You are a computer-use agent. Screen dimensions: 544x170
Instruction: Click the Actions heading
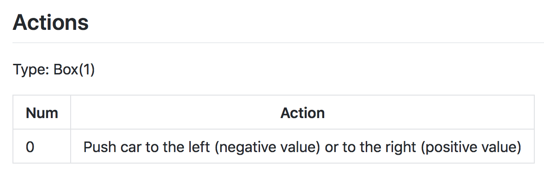tap(51, 22)
